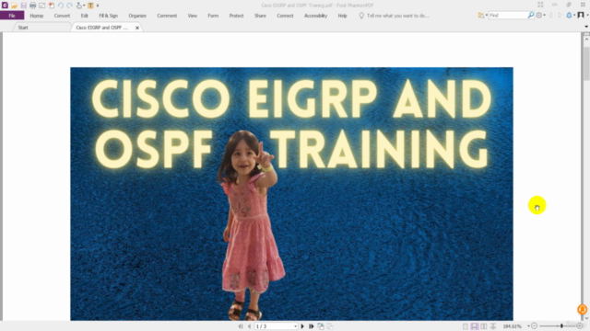The width and height of the screenshot is (590, 331).
Task: Open the Protect ribbon tab
Action: coord(236,16)
